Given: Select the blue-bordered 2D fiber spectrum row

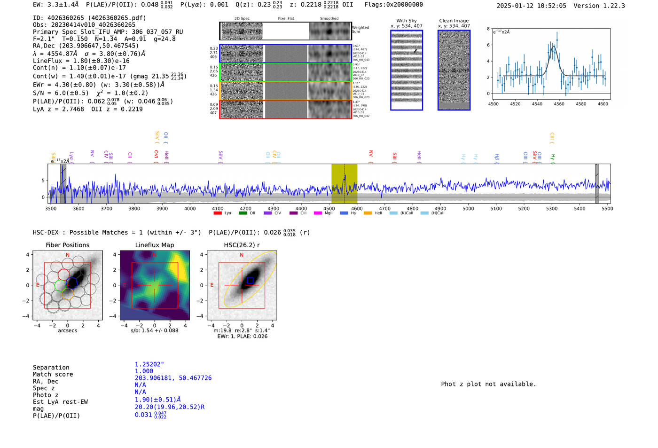Looking at the screenshot, I should (x=286, y=54).
